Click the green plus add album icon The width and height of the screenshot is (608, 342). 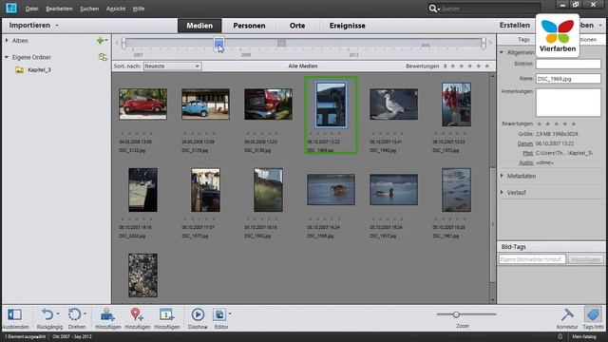100,40
